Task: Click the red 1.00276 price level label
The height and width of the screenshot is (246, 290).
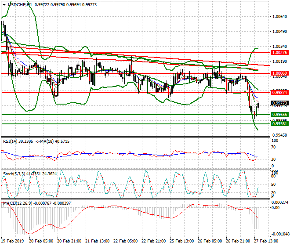Action: coord(279,53)
